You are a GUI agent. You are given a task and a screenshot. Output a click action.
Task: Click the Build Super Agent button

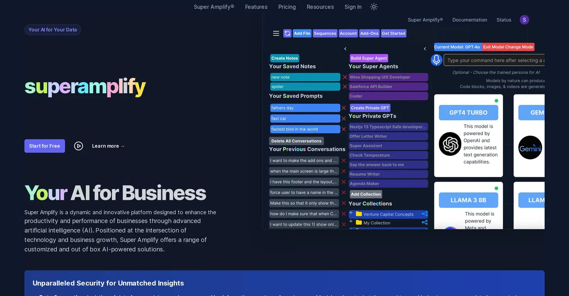click(369, 58)
